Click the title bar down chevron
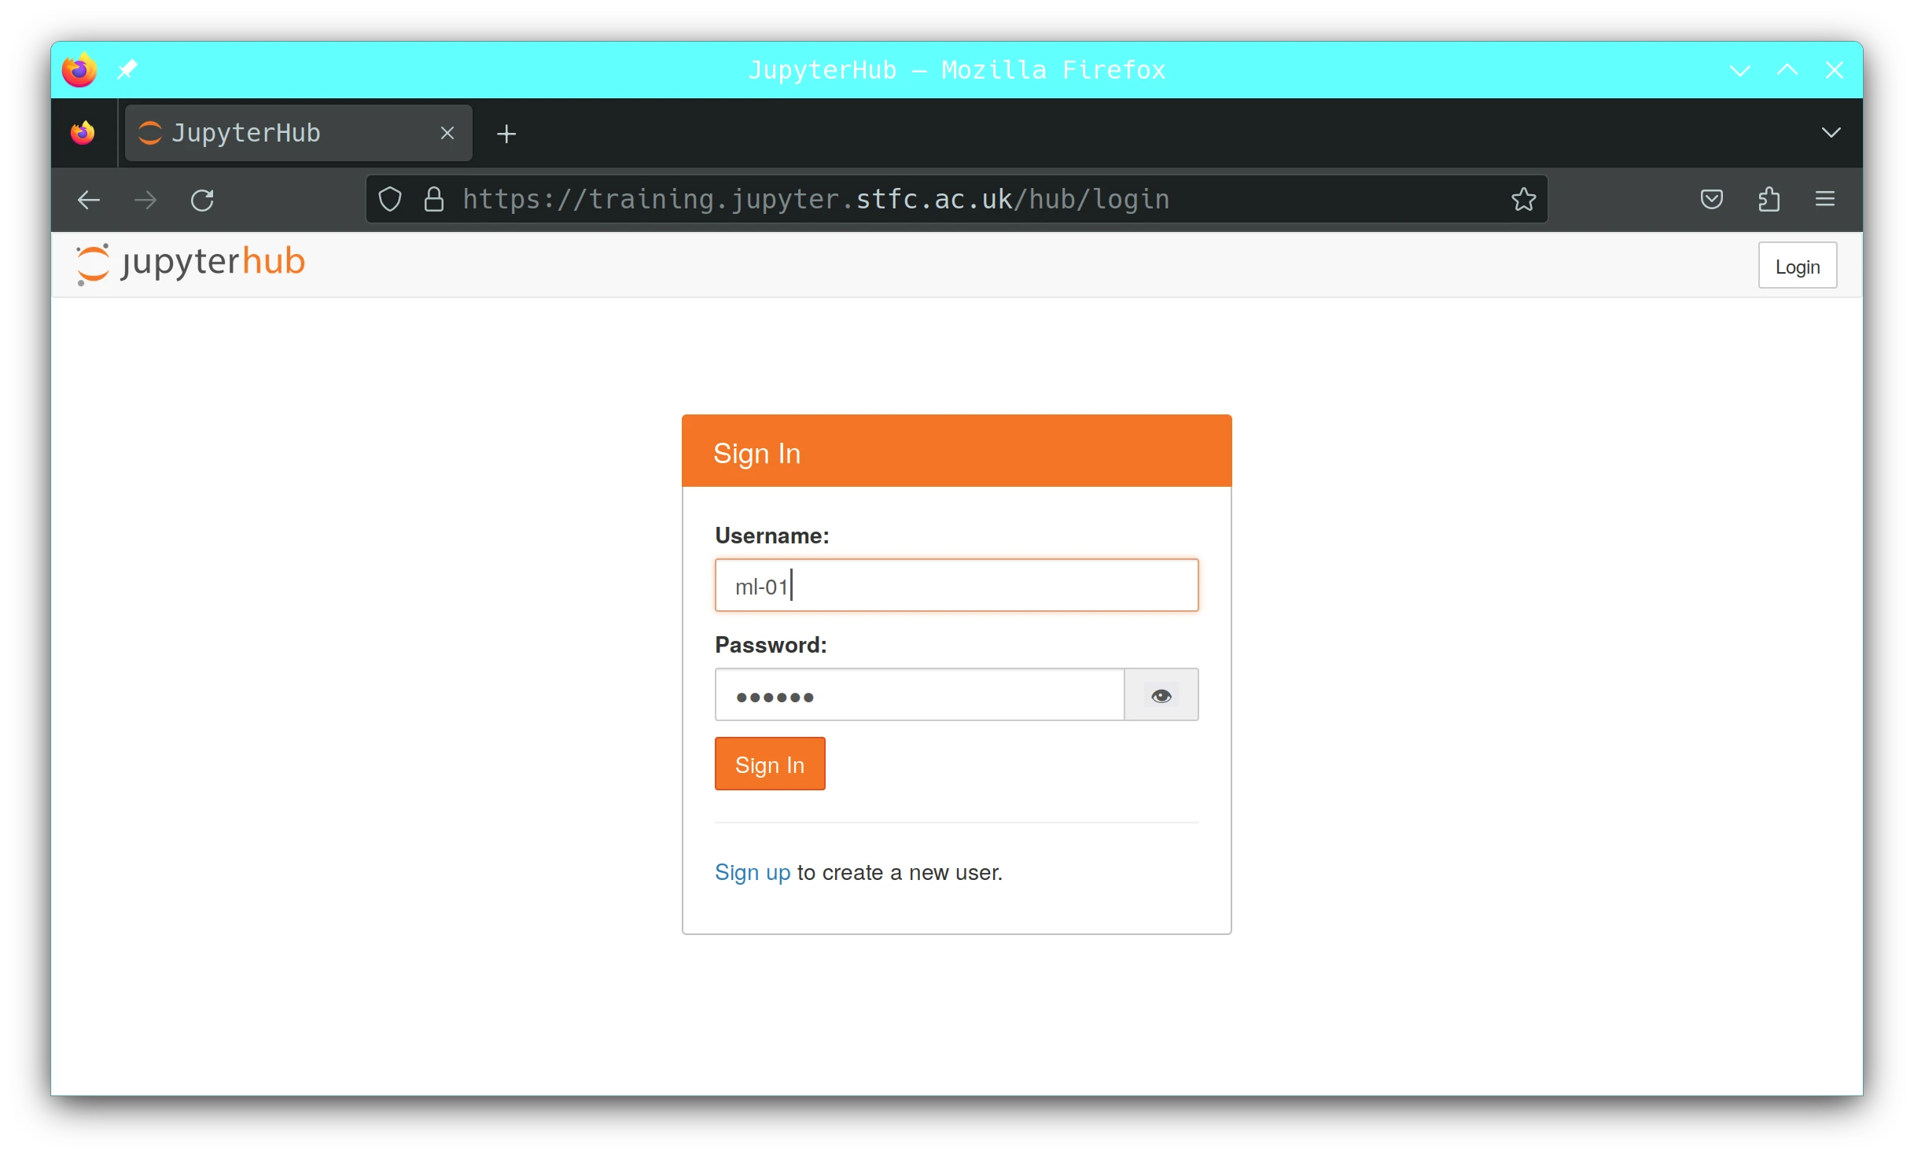This screenshot has width=1914, height=1156. point(1739,69)
